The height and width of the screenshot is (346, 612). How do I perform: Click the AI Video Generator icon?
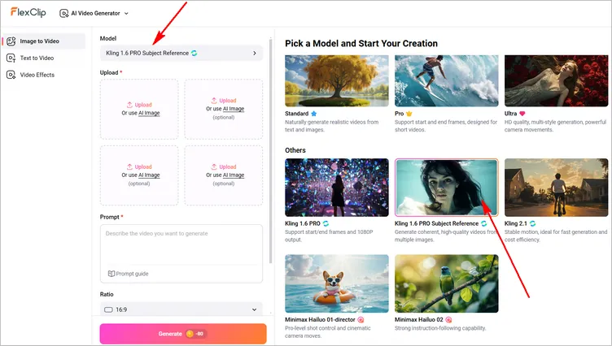point(63,13)
